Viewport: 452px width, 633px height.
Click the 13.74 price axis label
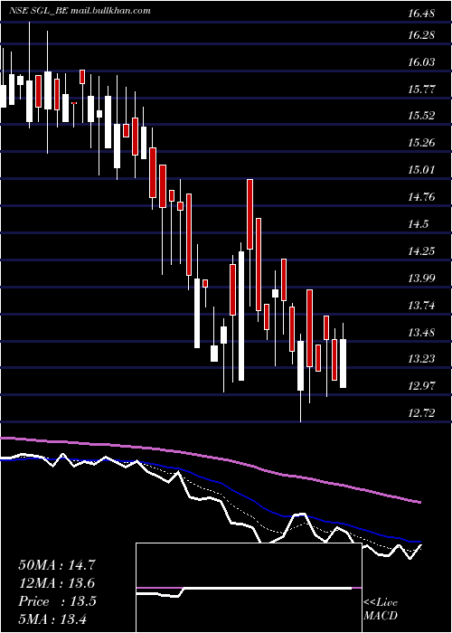point(421,306)
